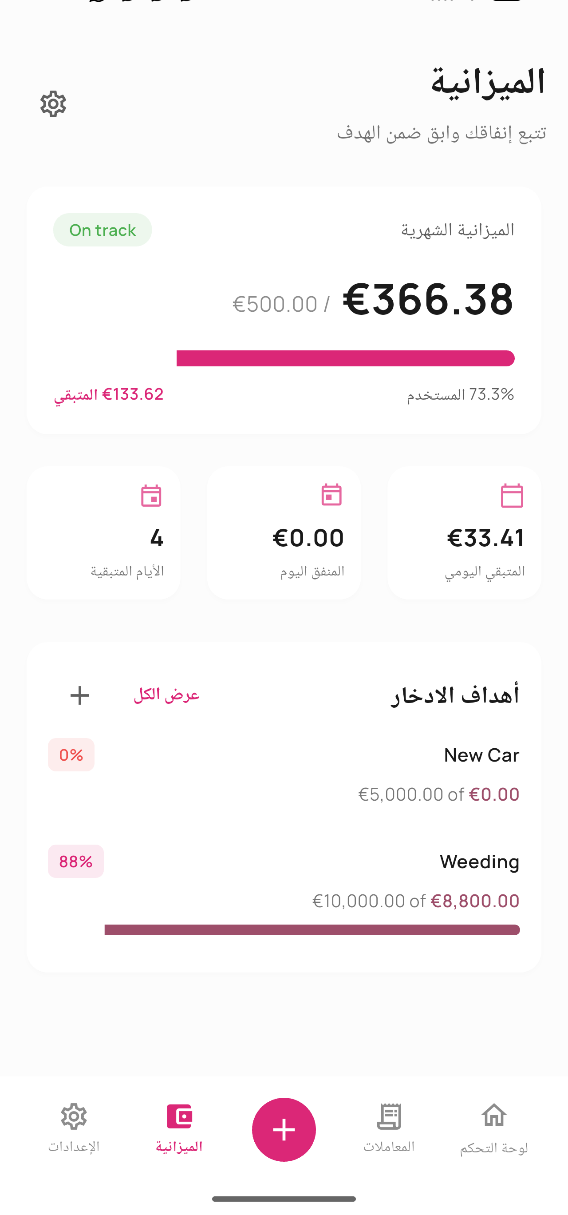Tap the €366.38 monthly budget amount
Viewport: 568px width, 1215px height.
pyautogui.click(x=427, y=299)
